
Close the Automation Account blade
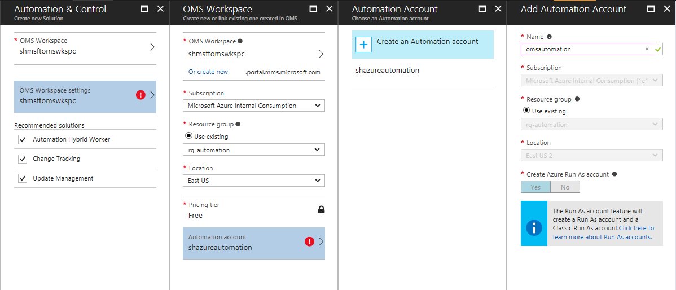tap(498, 8)
